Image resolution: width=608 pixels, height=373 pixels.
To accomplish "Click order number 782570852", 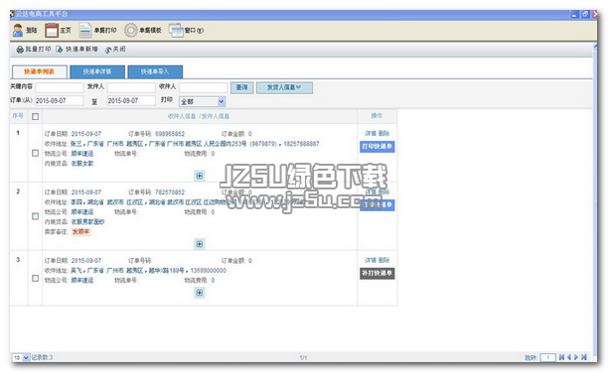I will pyautogui.click(x=170, y=192).
